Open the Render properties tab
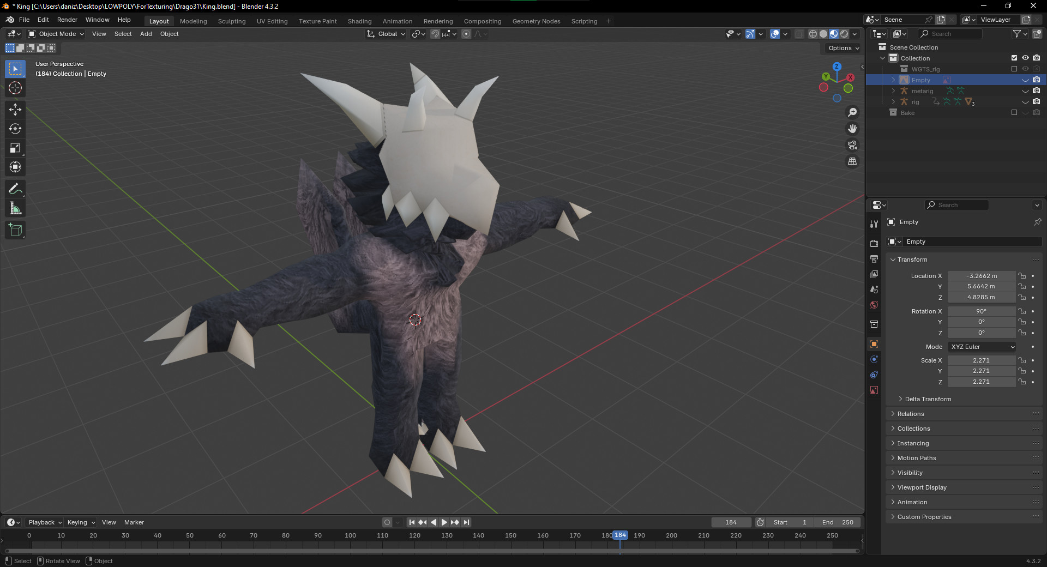1047x567 pixels. (874, 243)
